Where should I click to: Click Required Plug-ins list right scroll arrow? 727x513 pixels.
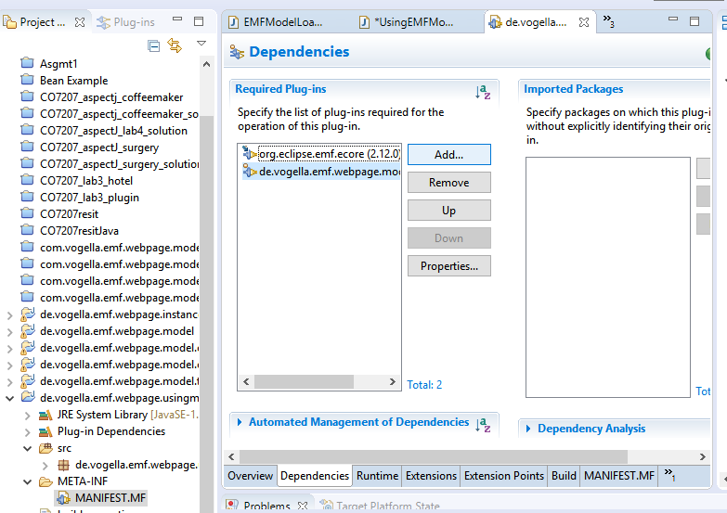392,382
